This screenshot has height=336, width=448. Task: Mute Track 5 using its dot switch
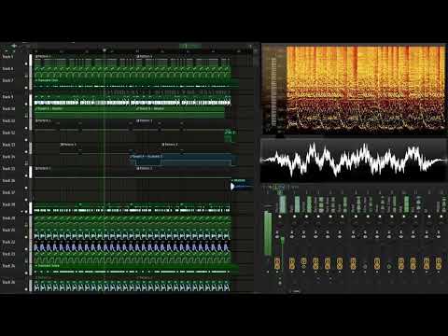click(x=26, y=63)
